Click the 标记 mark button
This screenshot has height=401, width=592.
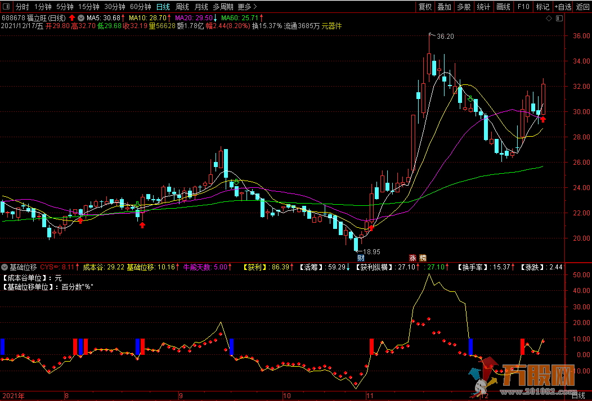click(x=543, y=7)
